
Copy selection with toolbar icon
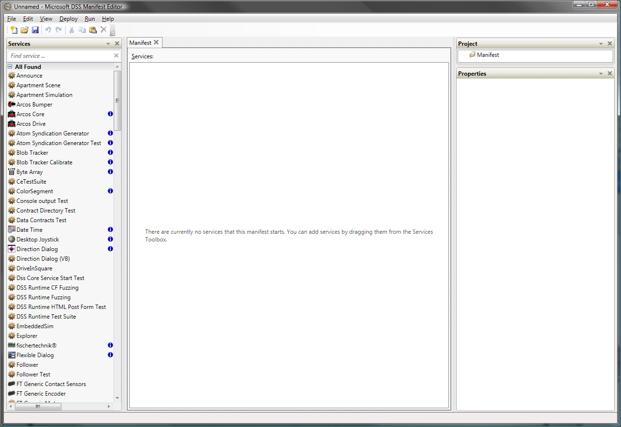[82, 30]
